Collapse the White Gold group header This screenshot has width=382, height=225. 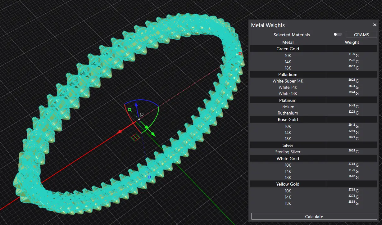click(x=288, y=159)
